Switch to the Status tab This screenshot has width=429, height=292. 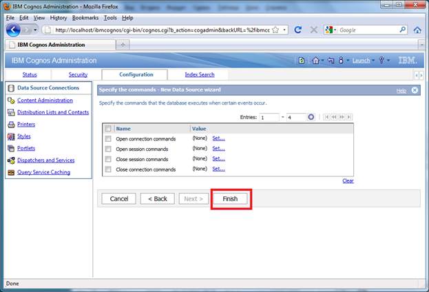[30, 74]
